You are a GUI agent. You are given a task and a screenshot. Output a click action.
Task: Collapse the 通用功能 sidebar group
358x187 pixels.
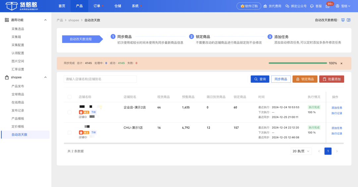tap(45, 20)
